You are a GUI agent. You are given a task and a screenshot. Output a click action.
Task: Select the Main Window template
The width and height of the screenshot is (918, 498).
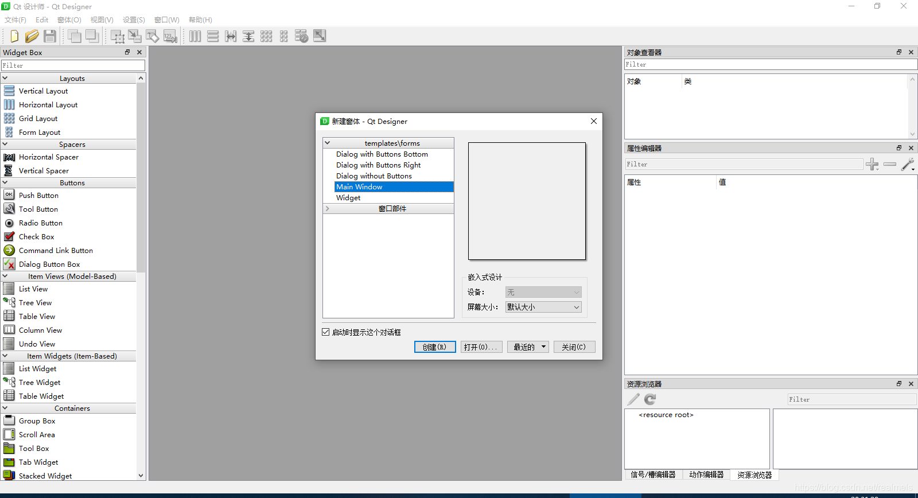pyautogui.click(x=394, y=187)
